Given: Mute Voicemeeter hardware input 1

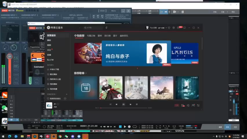Looking at the screenshot, I should coord(16,83).
